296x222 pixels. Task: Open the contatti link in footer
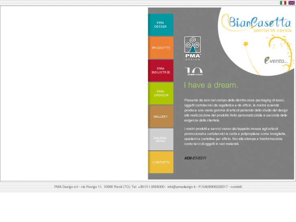pyautogui.click(x=236, y=187)
